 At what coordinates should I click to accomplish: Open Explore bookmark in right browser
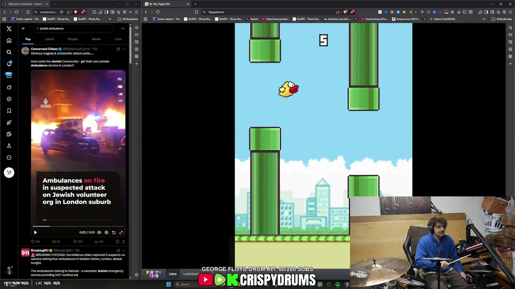tap(252, 19)
